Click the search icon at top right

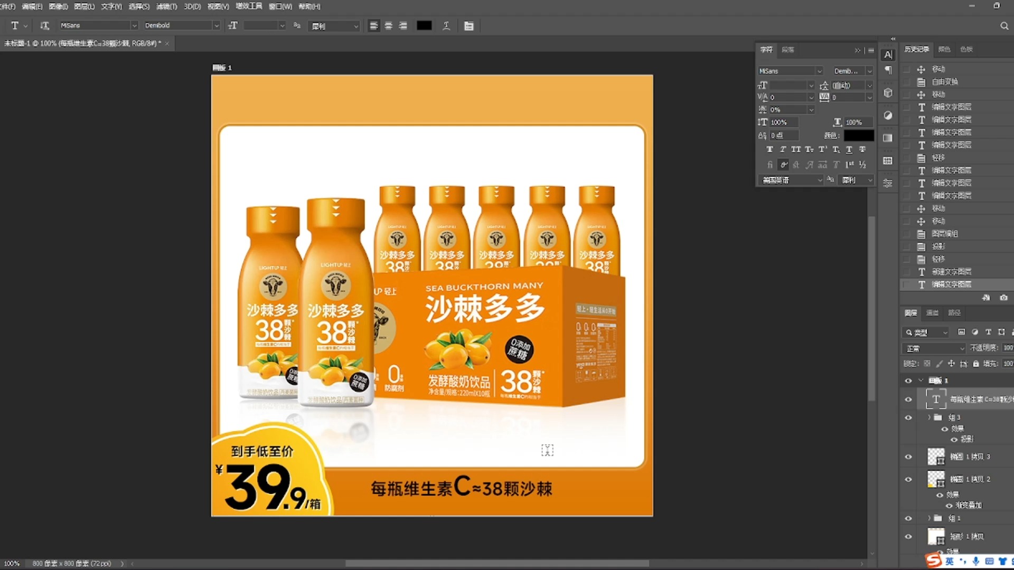[1004, 25]
